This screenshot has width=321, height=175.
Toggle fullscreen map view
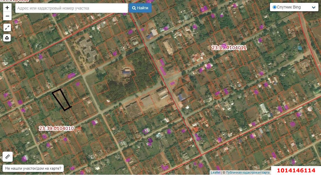pyautogui.click(x=7, y=27)
